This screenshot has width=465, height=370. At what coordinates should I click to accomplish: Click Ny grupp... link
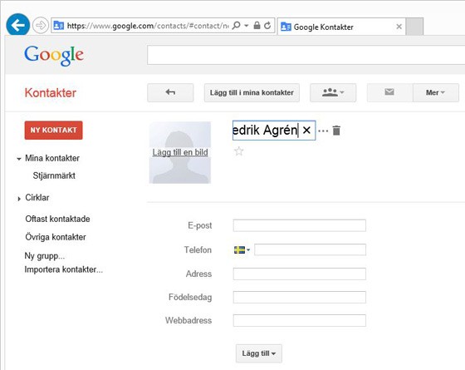pyautogui.click(x=45, y=256)
